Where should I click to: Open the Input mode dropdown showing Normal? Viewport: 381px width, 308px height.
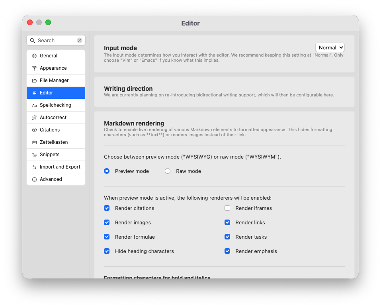coord(330,47)
